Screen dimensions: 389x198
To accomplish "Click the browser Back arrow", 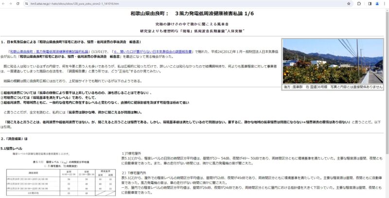I will point(4,3).
